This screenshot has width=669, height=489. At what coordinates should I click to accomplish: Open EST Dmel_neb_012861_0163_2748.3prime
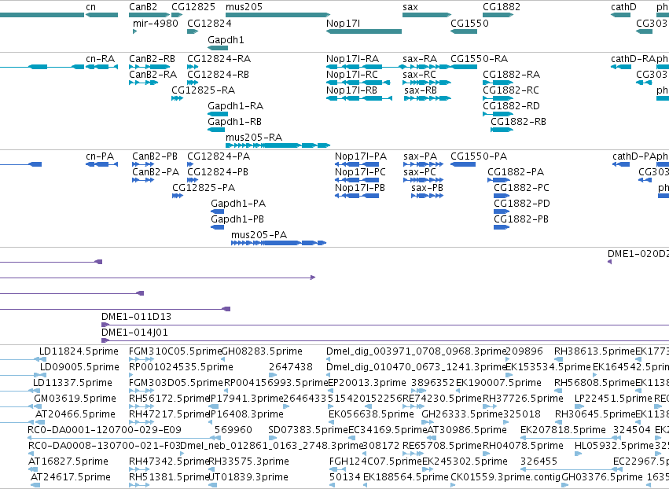pyautogui.click(x=271, y=446)
